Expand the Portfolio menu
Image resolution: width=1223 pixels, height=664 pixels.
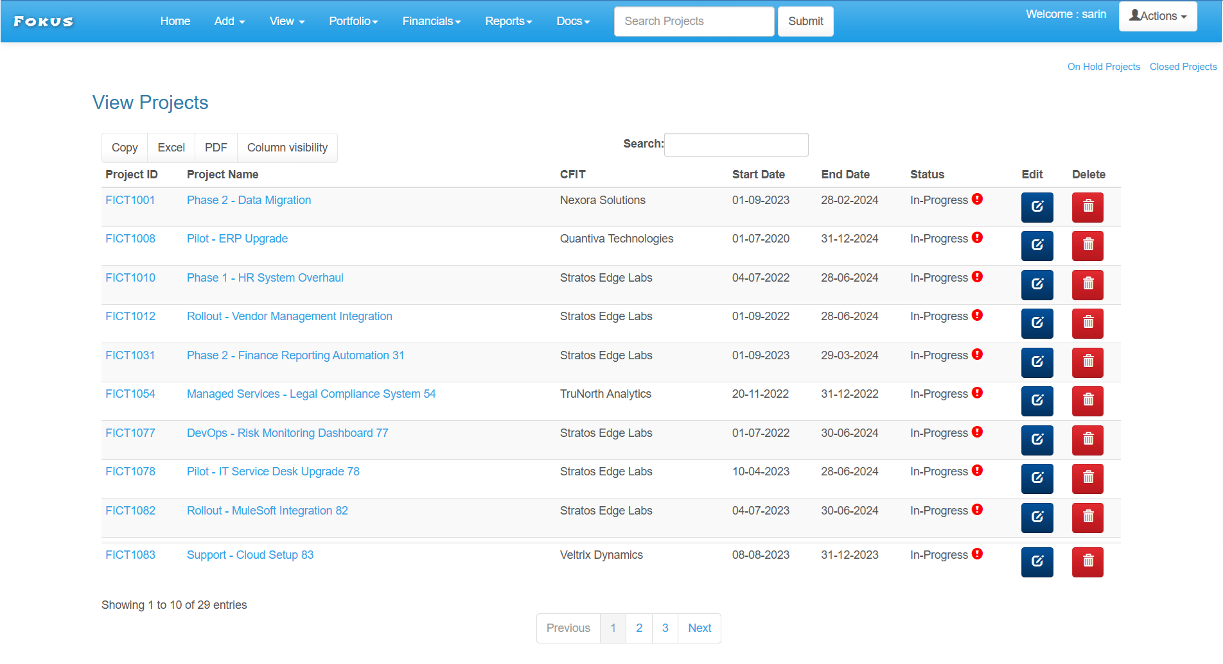point(353,21)
